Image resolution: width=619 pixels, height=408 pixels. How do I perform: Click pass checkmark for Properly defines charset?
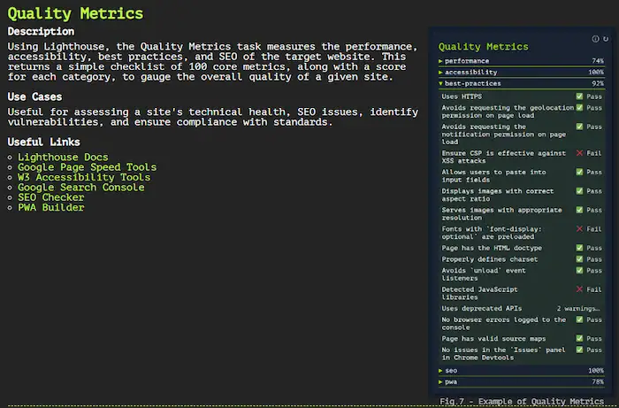579,259
